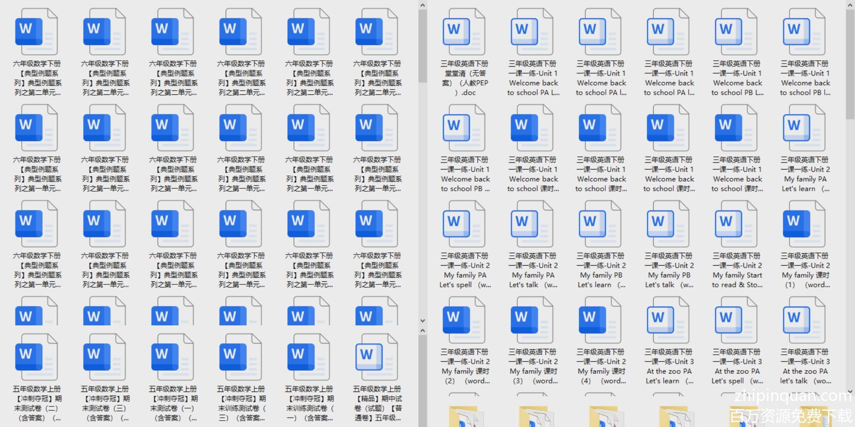Click scroll-up arrow of upper-left file pane
The width and height of the screenshot is (855, 427).
tap(422, 5)
